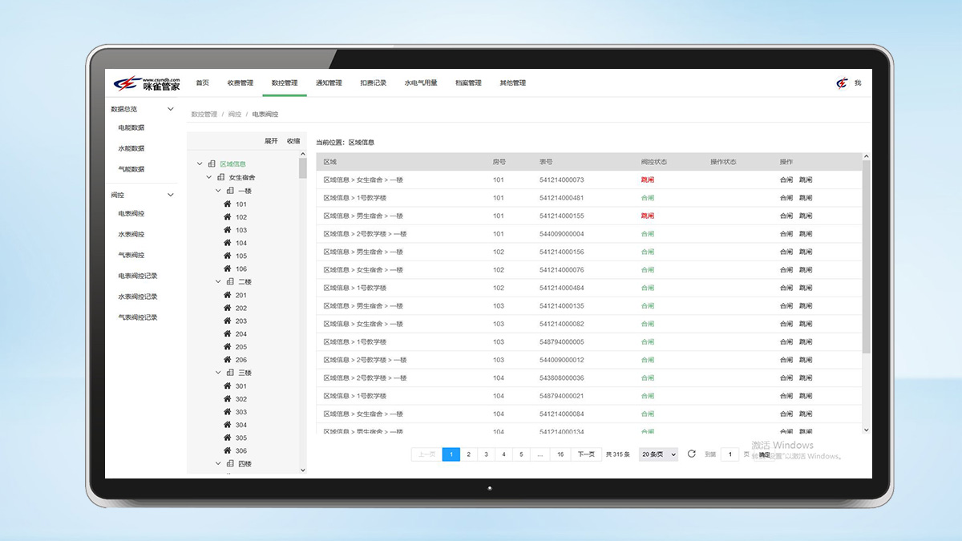Collapse the 阀控 sidebar section
962x541 pixels.
pyautogui.click(x=170, y=195)
